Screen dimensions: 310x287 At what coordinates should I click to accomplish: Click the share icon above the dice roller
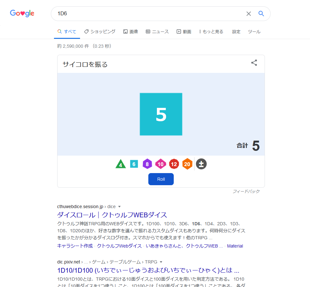point(254,63)
